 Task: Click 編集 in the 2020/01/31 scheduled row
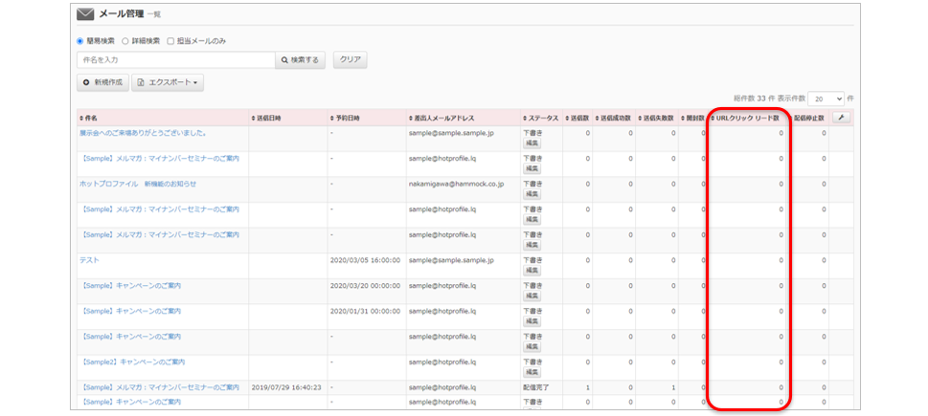(x=532, y=321)
